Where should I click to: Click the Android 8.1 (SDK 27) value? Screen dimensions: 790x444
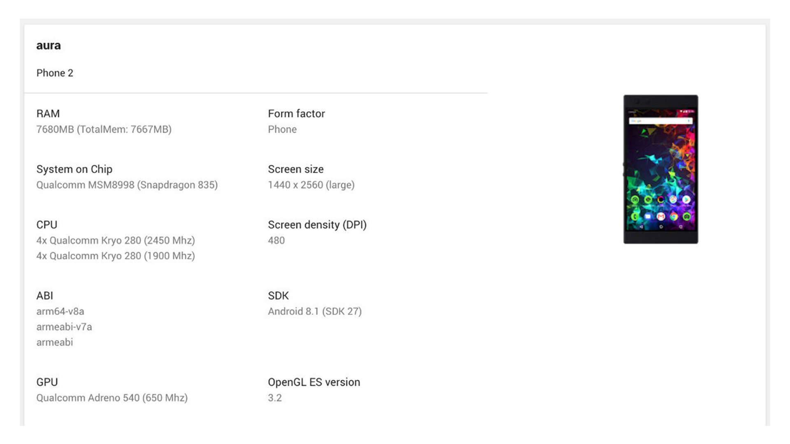pos(315,312)
